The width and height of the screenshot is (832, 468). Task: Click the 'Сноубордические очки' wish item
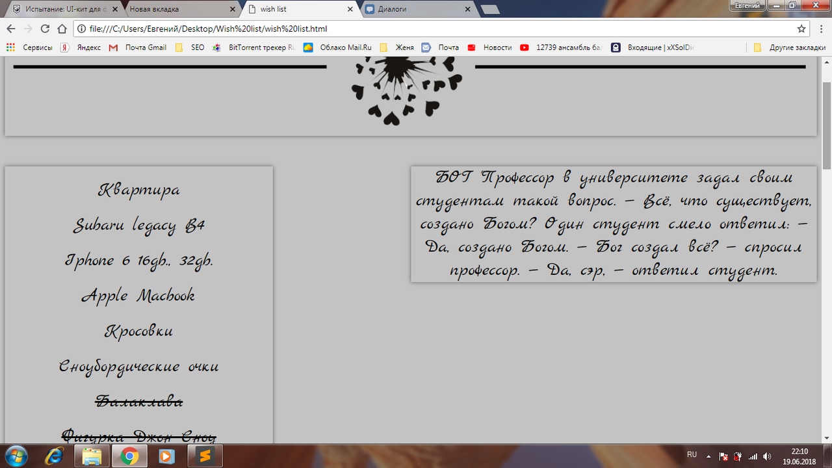[138, 365]
